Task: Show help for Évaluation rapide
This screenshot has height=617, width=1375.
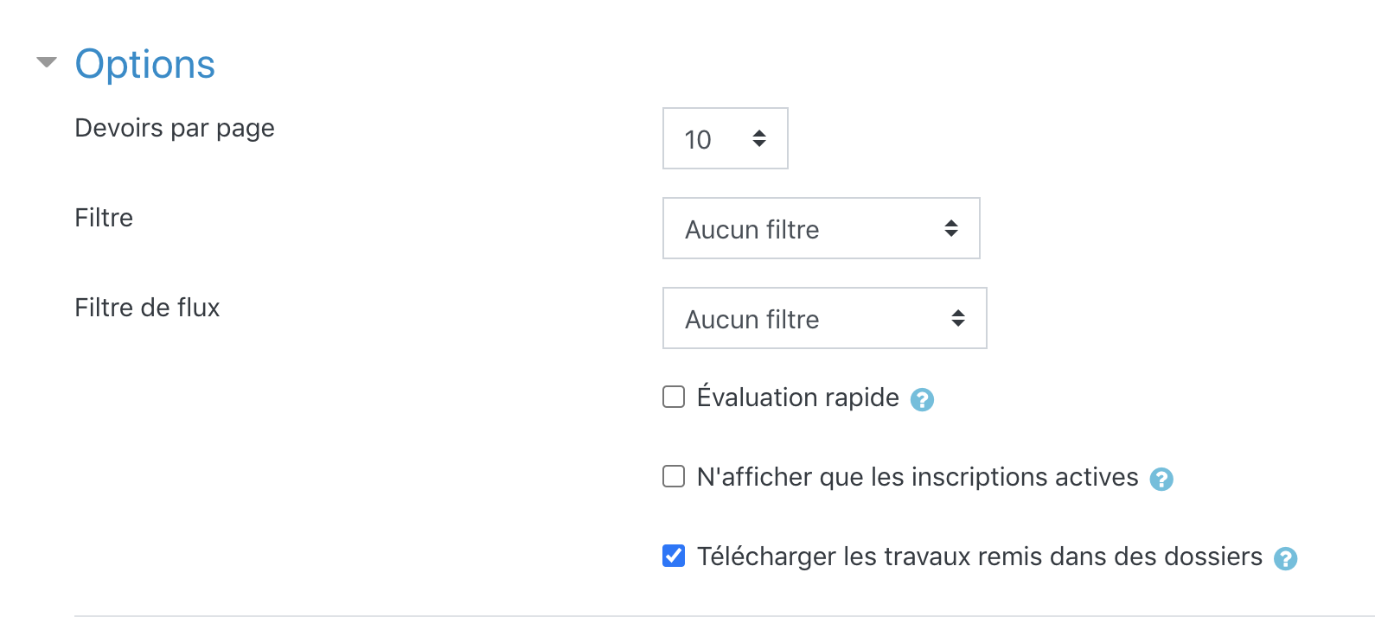Action: (x=923, y=399)
